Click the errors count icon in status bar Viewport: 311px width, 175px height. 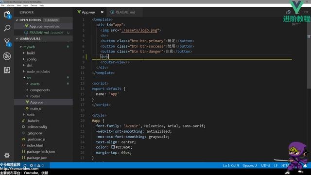[33, 165]
